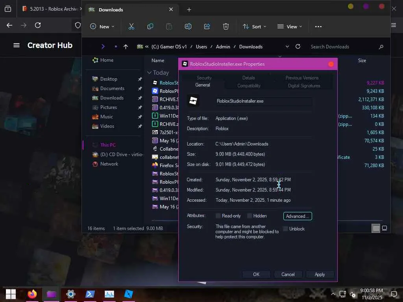This screenshot has width=403, height=302.
Task: Select This PC in navigation pane
Action: tap(108, 145)
